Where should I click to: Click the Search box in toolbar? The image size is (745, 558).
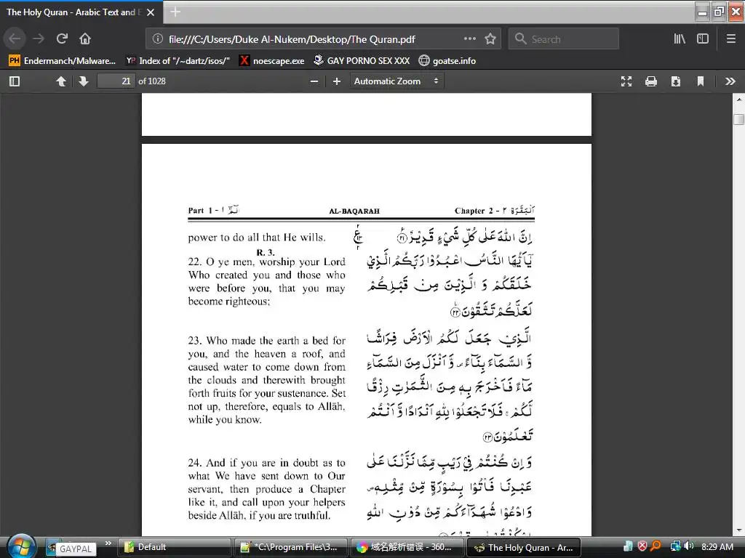pos(564,39)
